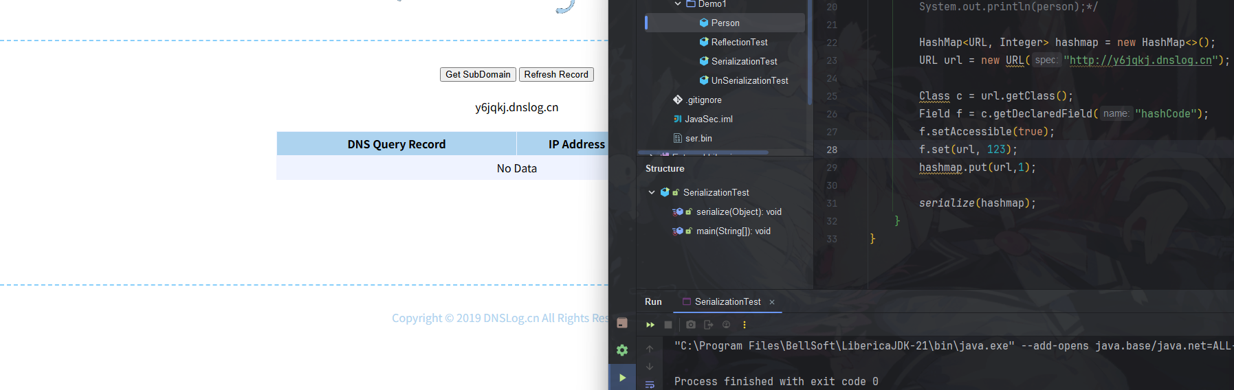Click the Demo1 folder icon
The image size is (1234, 390).
coord(691,4)
